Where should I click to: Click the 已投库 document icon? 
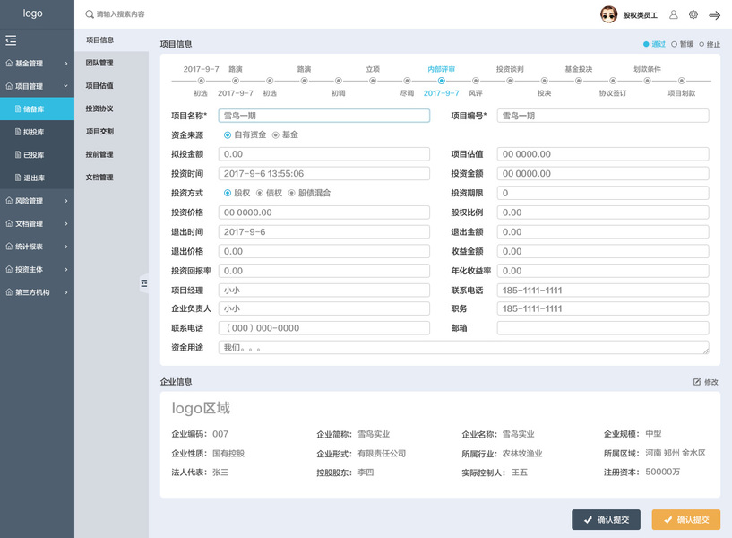[x=18, y=154]
